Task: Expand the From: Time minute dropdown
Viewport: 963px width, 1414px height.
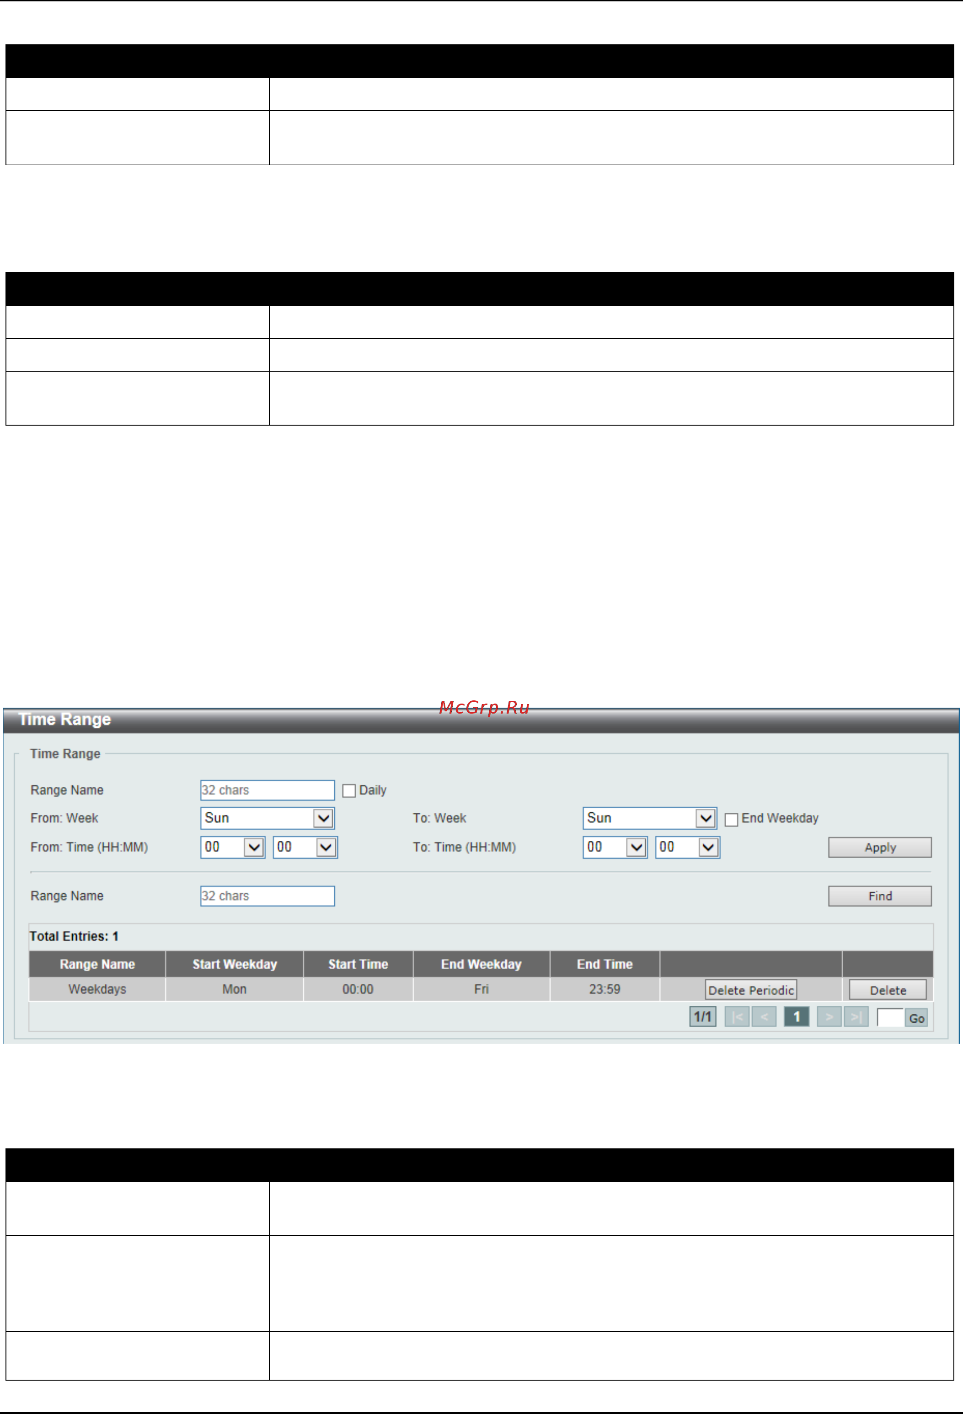Action: point(305,847)
